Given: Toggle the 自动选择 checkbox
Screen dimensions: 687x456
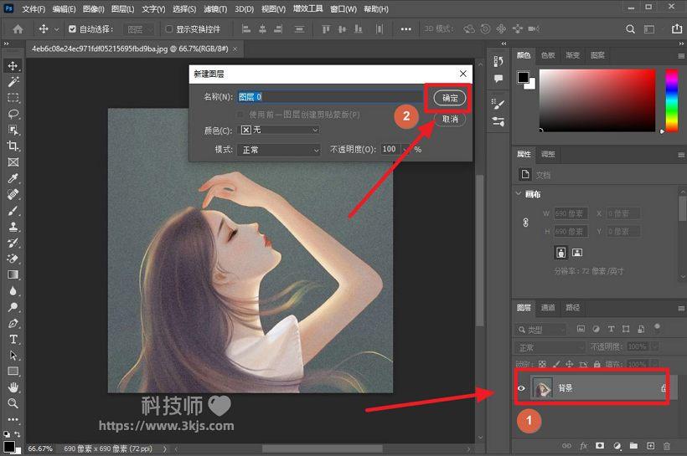Looking at the screenshot, I should click(x=72, y=29).
